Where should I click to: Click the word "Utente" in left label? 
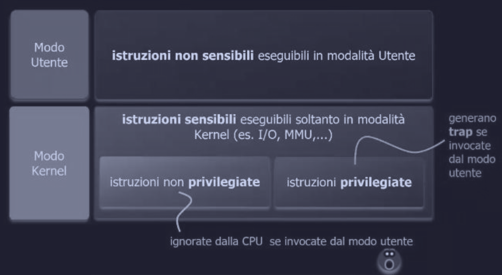tap(49, 62)
